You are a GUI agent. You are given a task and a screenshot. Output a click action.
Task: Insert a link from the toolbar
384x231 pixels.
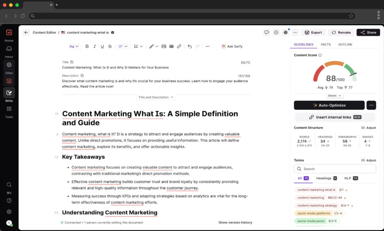(x=179, y=46)
